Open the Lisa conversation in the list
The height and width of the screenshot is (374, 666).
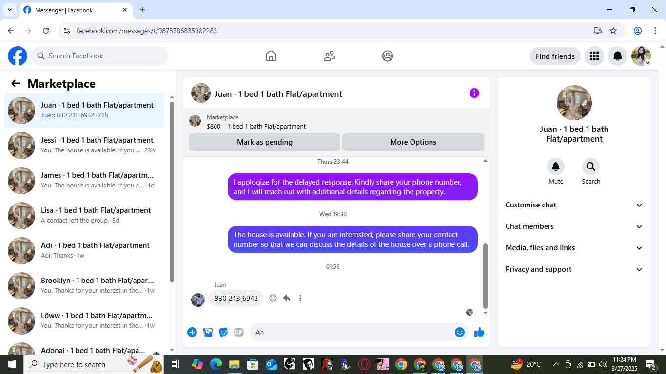click(84, 216)
